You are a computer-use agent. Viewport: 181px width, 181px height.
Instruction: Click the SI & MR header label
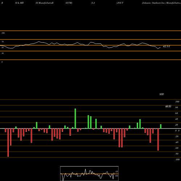(x=19, y=3)
